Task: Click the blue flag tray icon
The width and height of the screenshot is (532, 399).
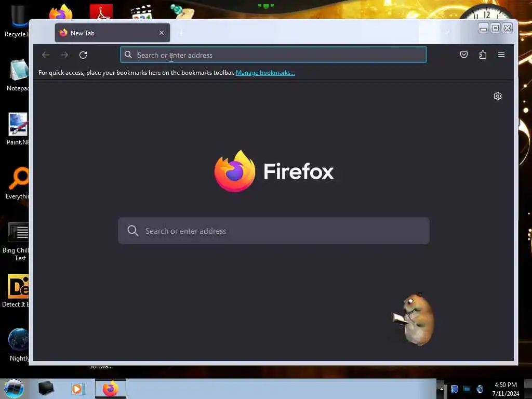Action: tap(454, 389)
